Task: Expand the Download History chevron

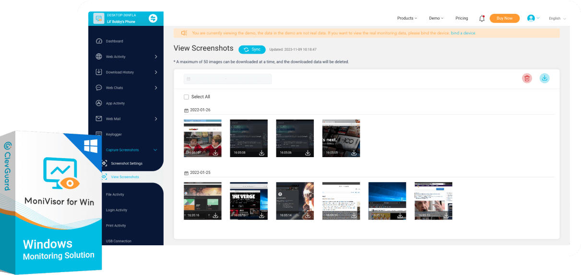Action: 156,72
